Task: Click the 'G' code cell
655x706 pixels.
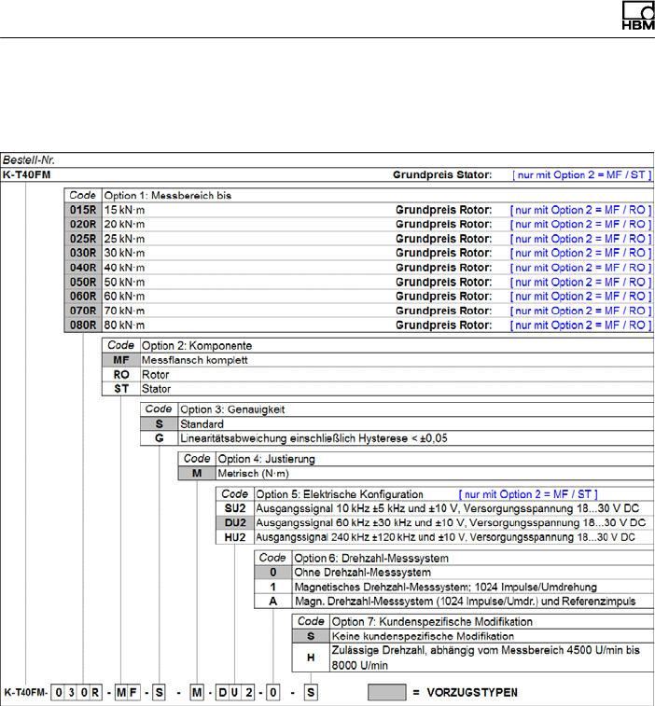Action: [x=159, y=438]
